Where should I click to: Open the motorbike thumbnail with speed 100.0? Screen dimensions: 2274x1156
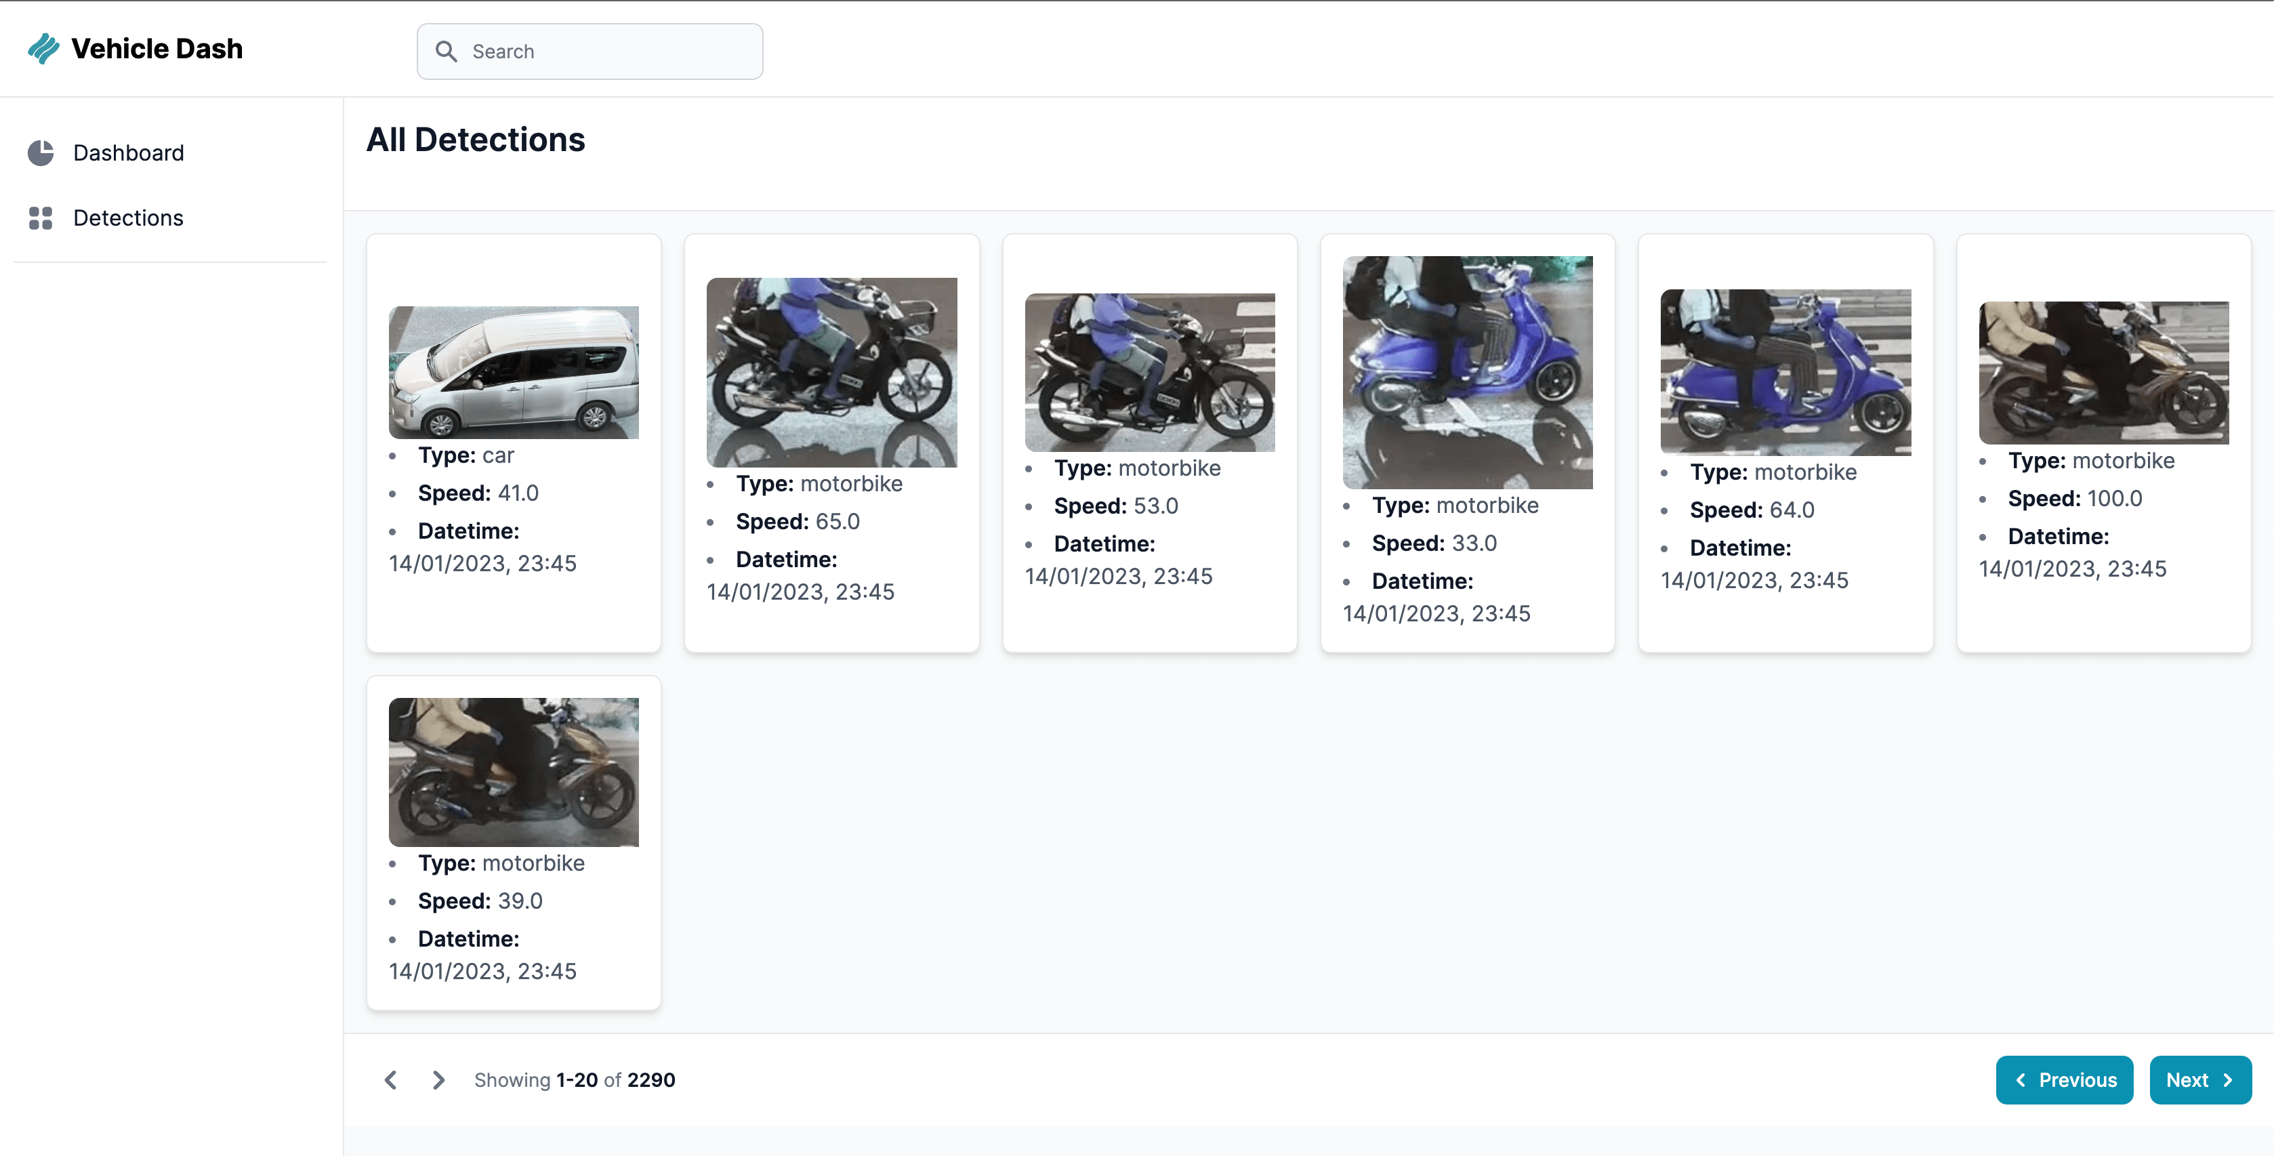coord(2103,372)
